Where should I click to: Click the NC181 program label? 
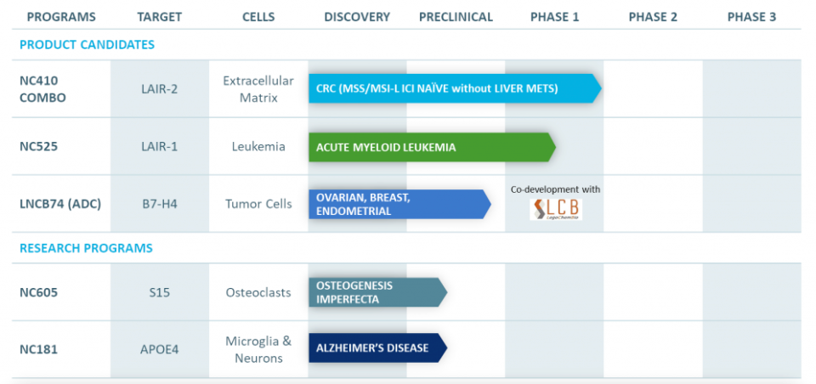38,348
